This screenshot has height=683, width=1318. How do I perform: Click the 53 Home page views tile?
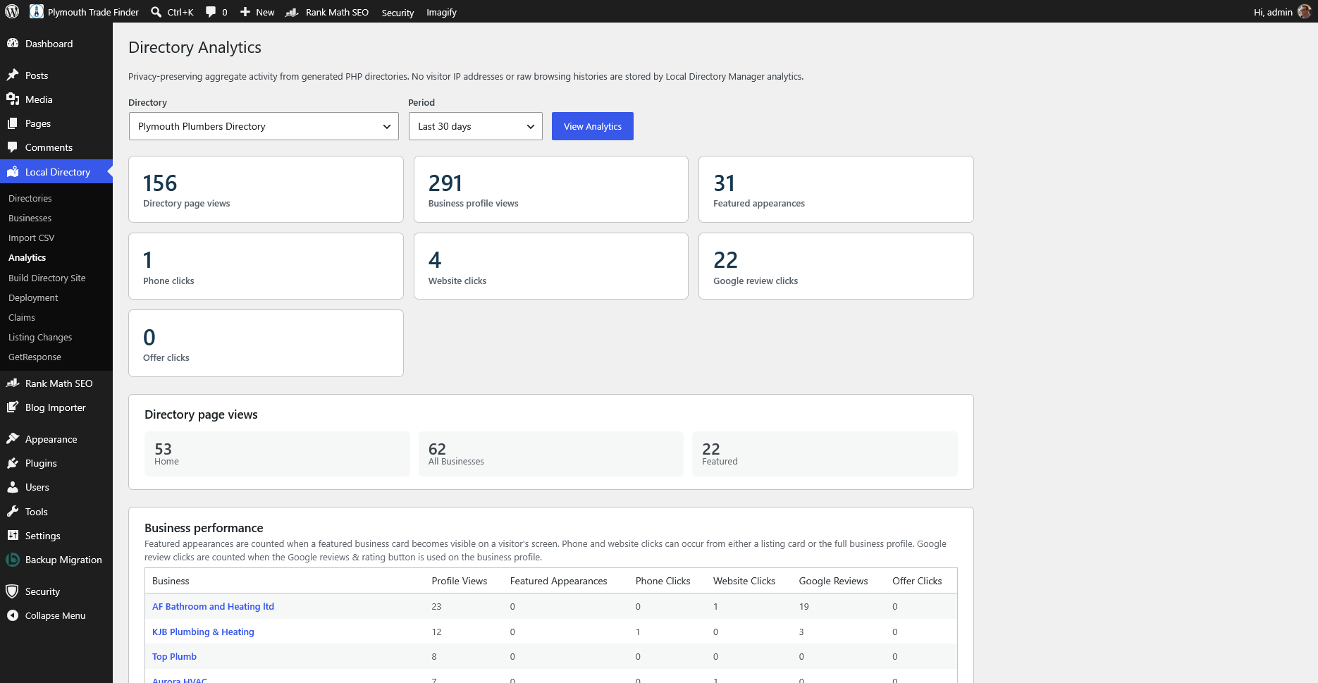(277, 454)
